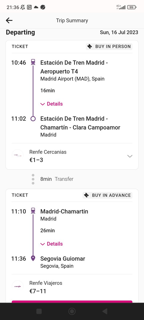Expand Details for the 16min leg
This screenshot has height=320, width=144.
coord(51,104)
